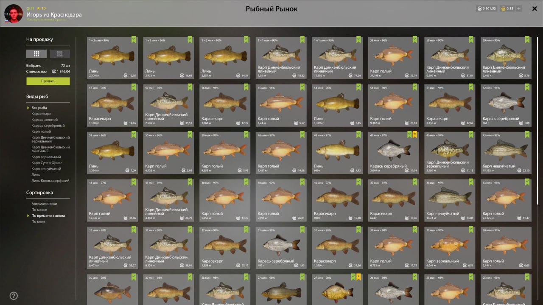Click the silver coins balance 3 801,53
This screenshot has width=543, height=305.
(x=486, y=8)
